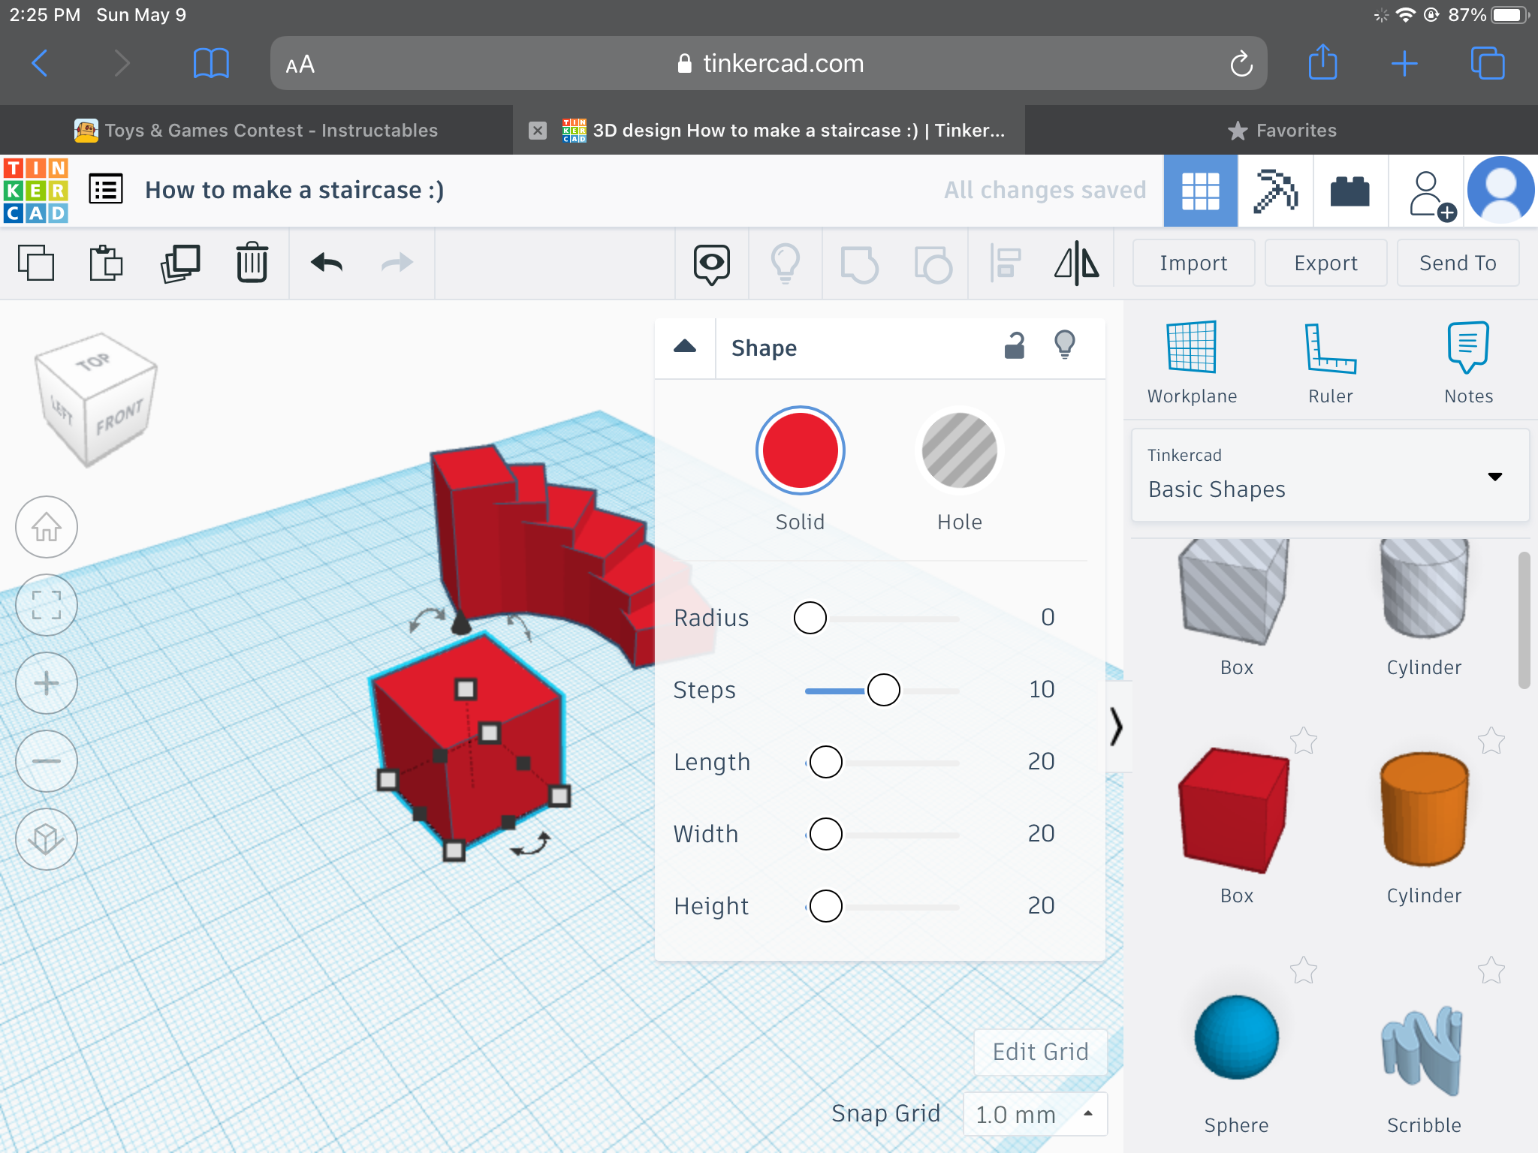Screen dimensions: 1538x1153
Task: Click the Ungroup shapes icon
Action: point(933,264)
